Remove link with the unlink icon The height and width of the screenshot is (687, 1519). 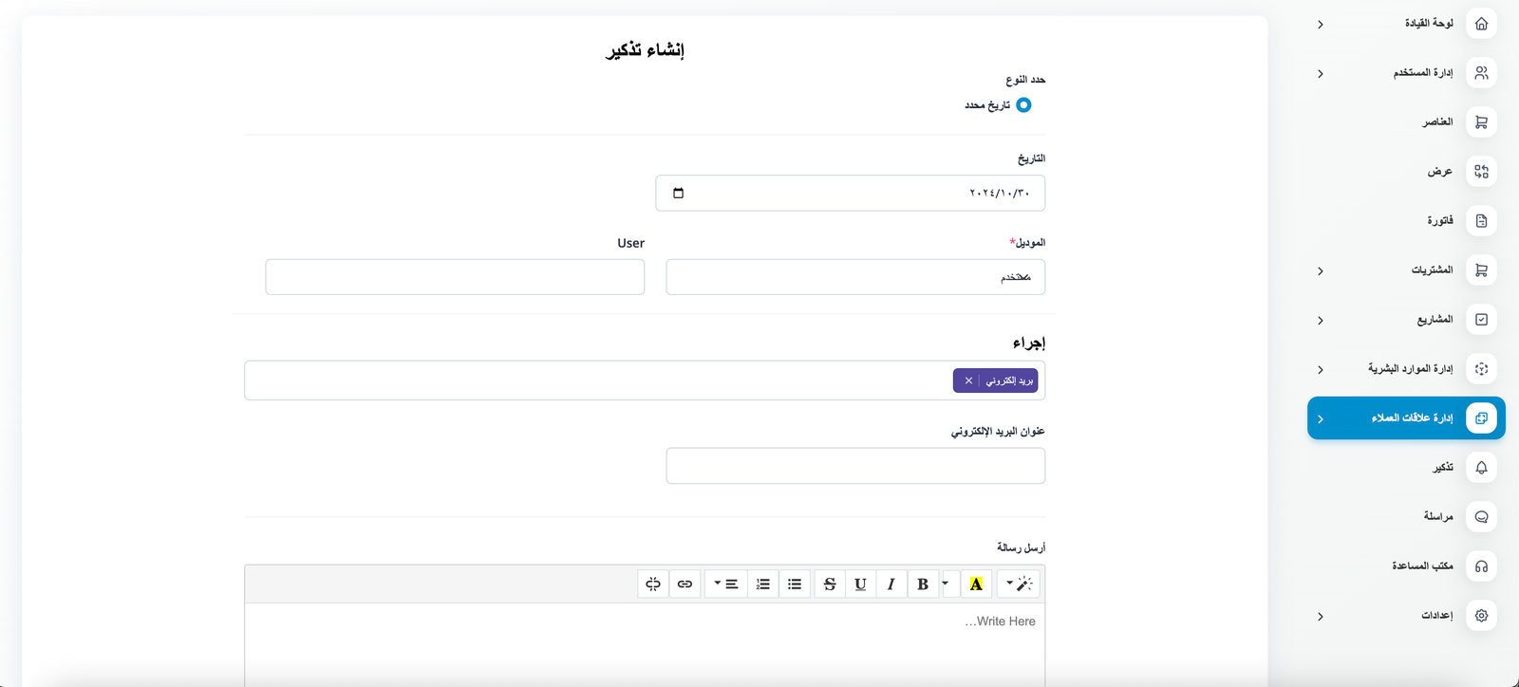[653, 585]
